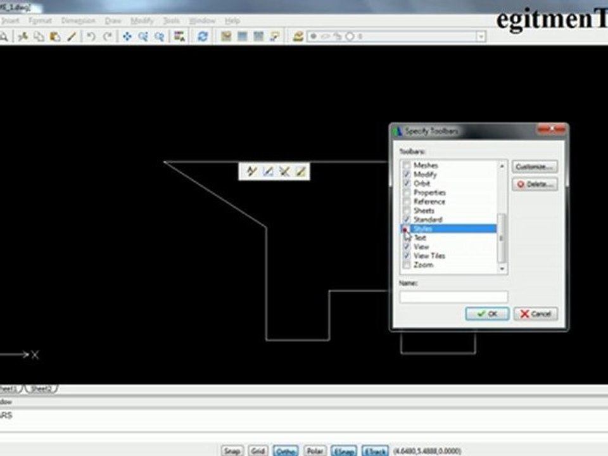Open the layer selection combo box
Screen dimensions: 608x456
click(396, 37)
